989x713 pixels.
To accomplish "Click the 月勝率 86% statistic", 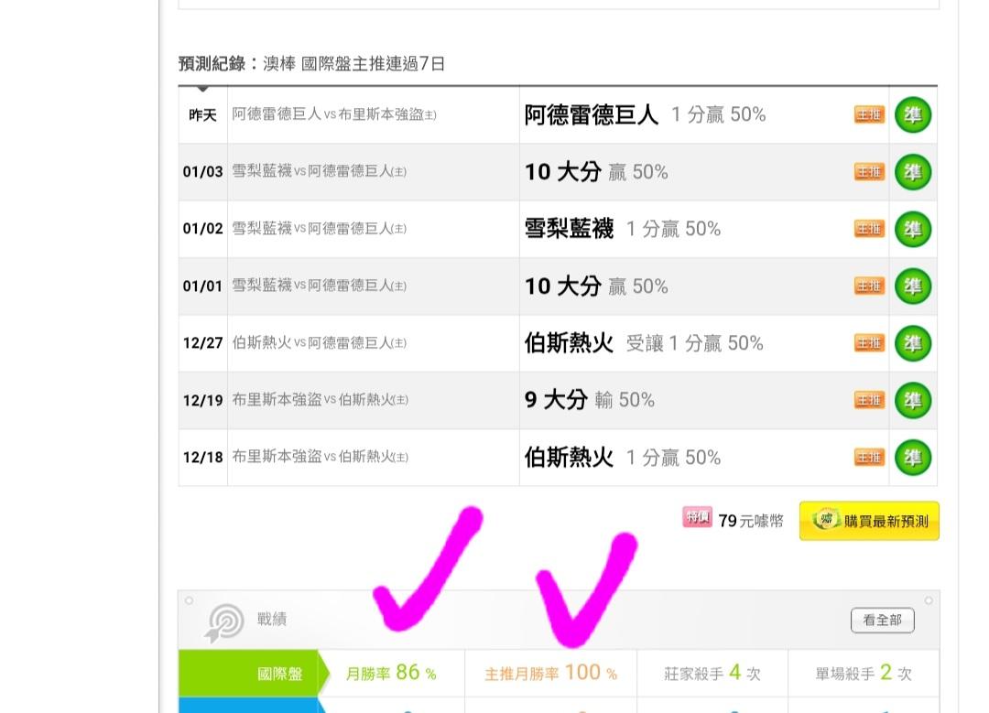I will point(391,674).
